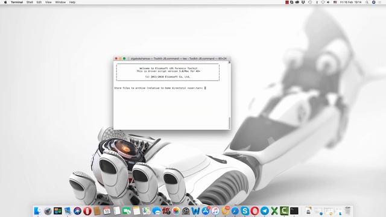Open the Bluetooth status menu
This screenshot has width=386, height=217.
pyautogui.click(x=317, y=2)
